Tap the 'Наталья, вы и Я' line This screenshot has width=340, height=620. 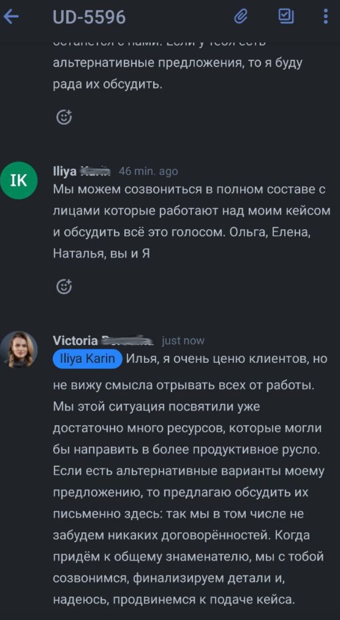pos(101,253)
